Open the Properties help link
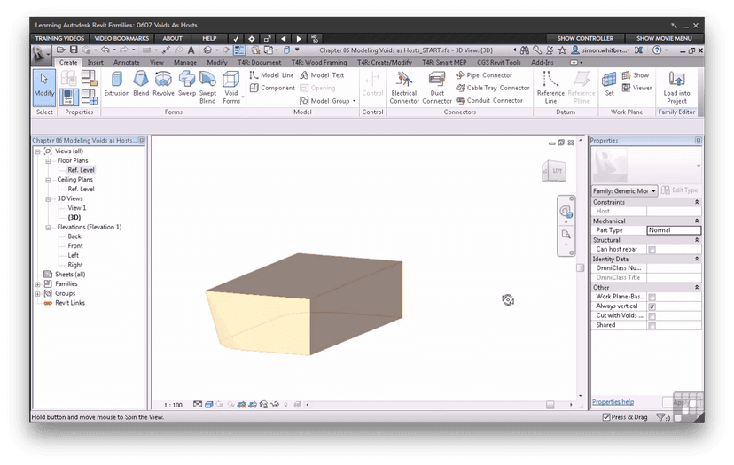 pyautogui.click(x=613, y=402)
